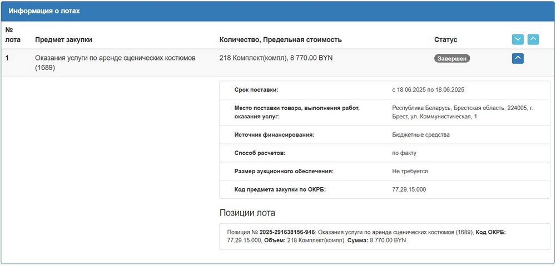Click the delivery address in Brest
Screen dimensions: 556x266
tap(462, 112)
